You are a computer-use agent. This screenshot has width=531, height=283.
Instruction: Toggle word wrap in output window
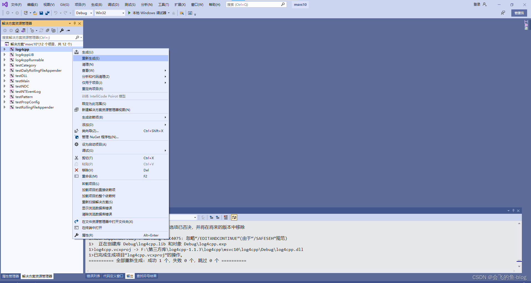coord(234,217)
